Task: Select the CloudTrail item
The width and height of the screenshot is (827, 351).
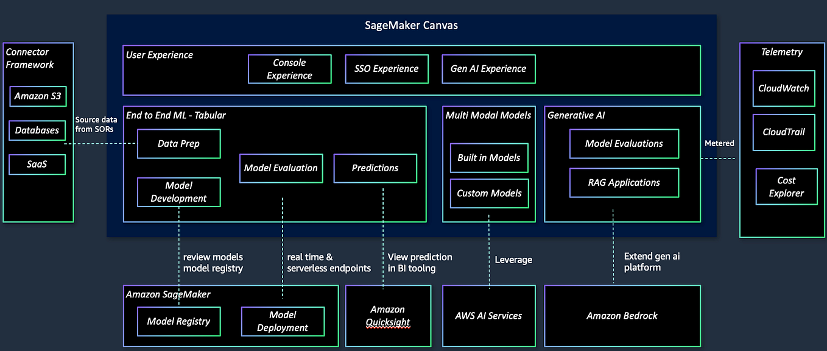Action: (x=783, y=132)
